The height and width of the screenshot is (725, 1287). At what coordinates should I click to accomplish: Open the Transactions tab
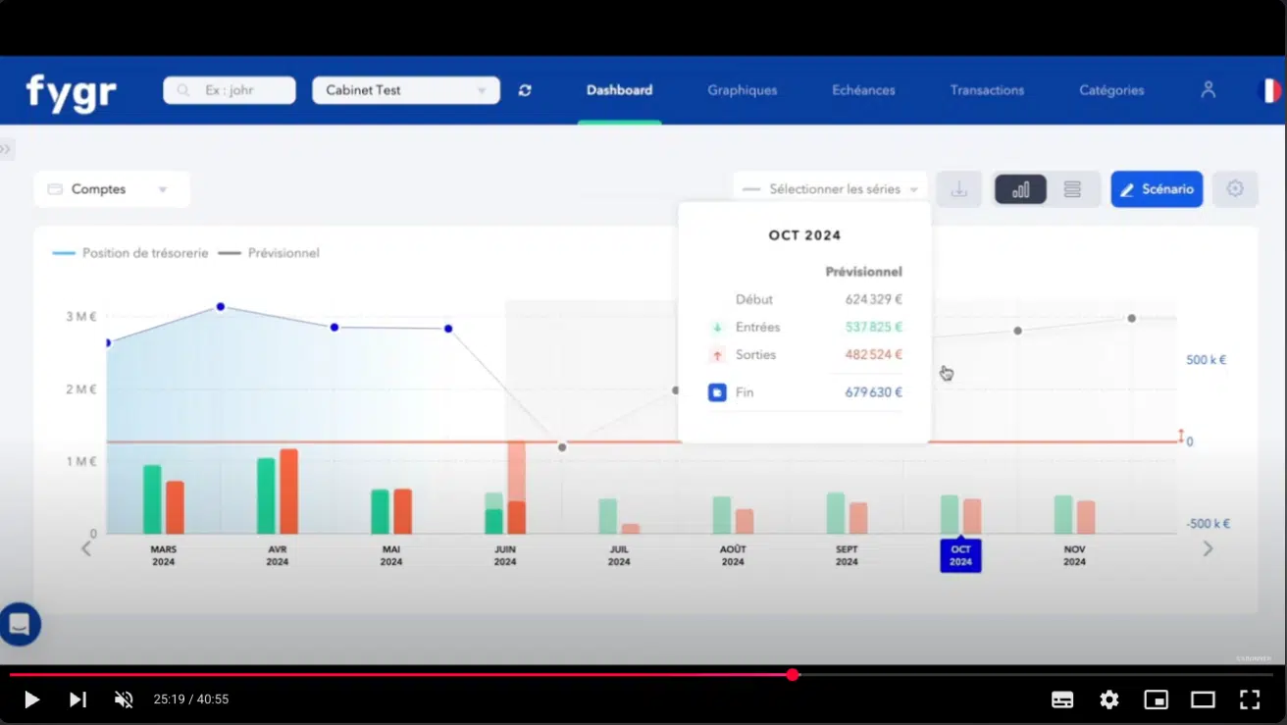coord(987,90)
